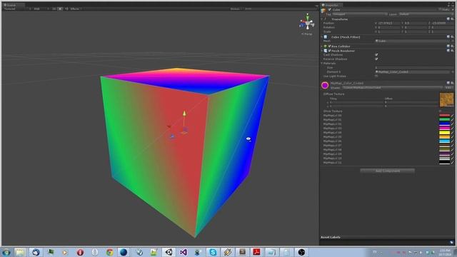This screenshot has height=257, width=457.
Task: Enable the Show Texture checkbox
Action: [x=440, y=111]
